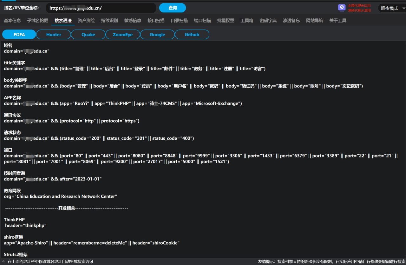406x265 pixels.
Task: Select the 密码字典 tab
Action: coord(268,21)
